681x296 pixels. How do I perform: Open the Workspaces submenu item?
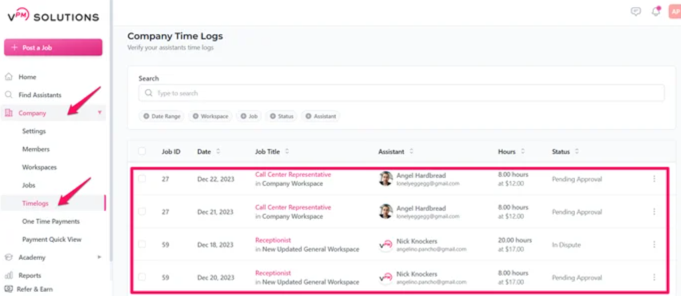pos(39,167)
